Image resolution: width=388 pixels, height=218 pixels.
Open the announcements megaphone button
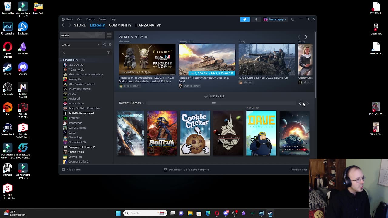tap(245, 19)
